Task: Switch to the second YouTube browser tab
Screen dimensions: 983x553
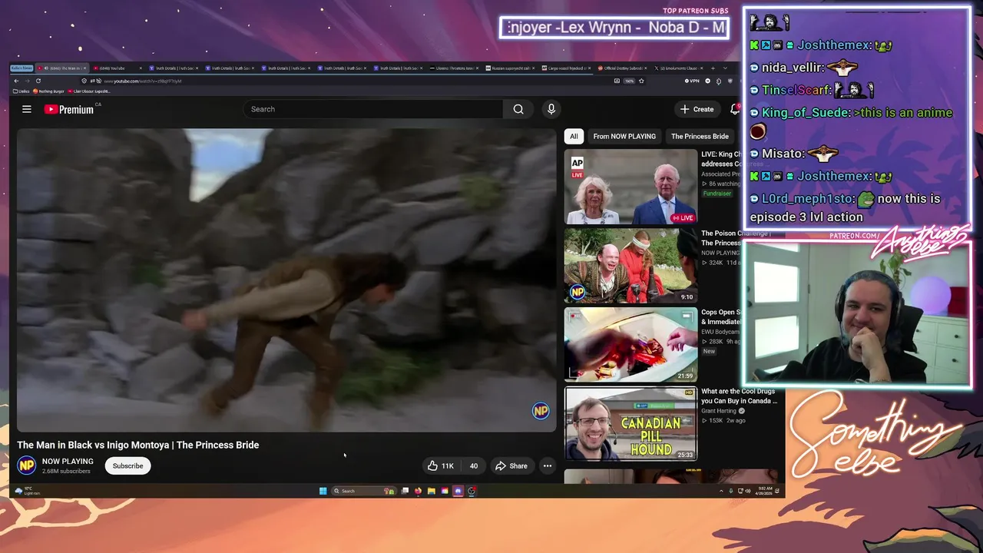Action: coord(117,68)
